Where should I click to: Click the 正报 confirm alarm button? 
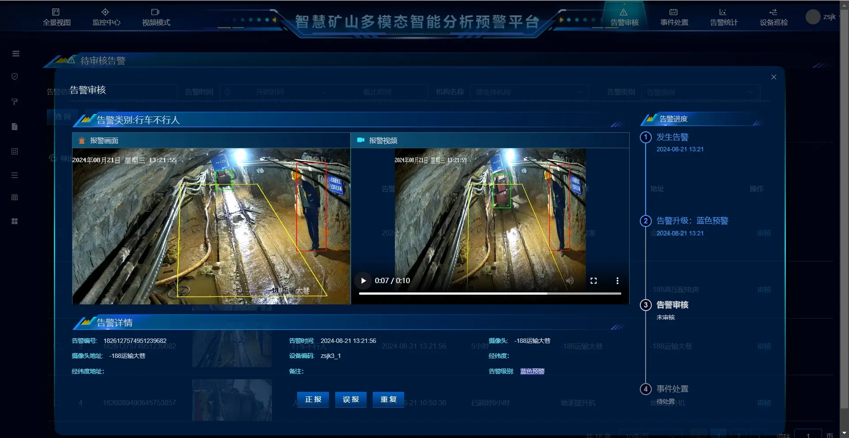click(x=313, y=400)
